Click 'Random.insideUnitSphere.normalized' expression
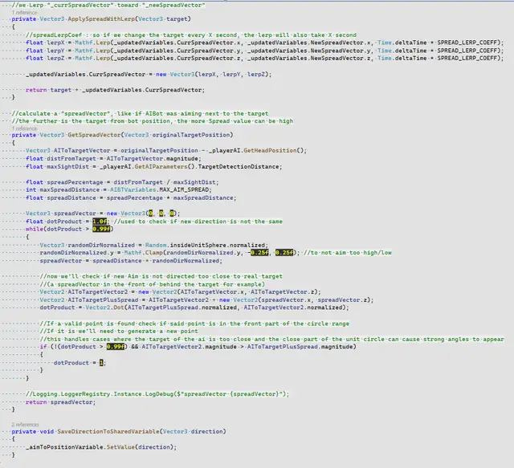514x468 pixels. click(x=206, y=245)
